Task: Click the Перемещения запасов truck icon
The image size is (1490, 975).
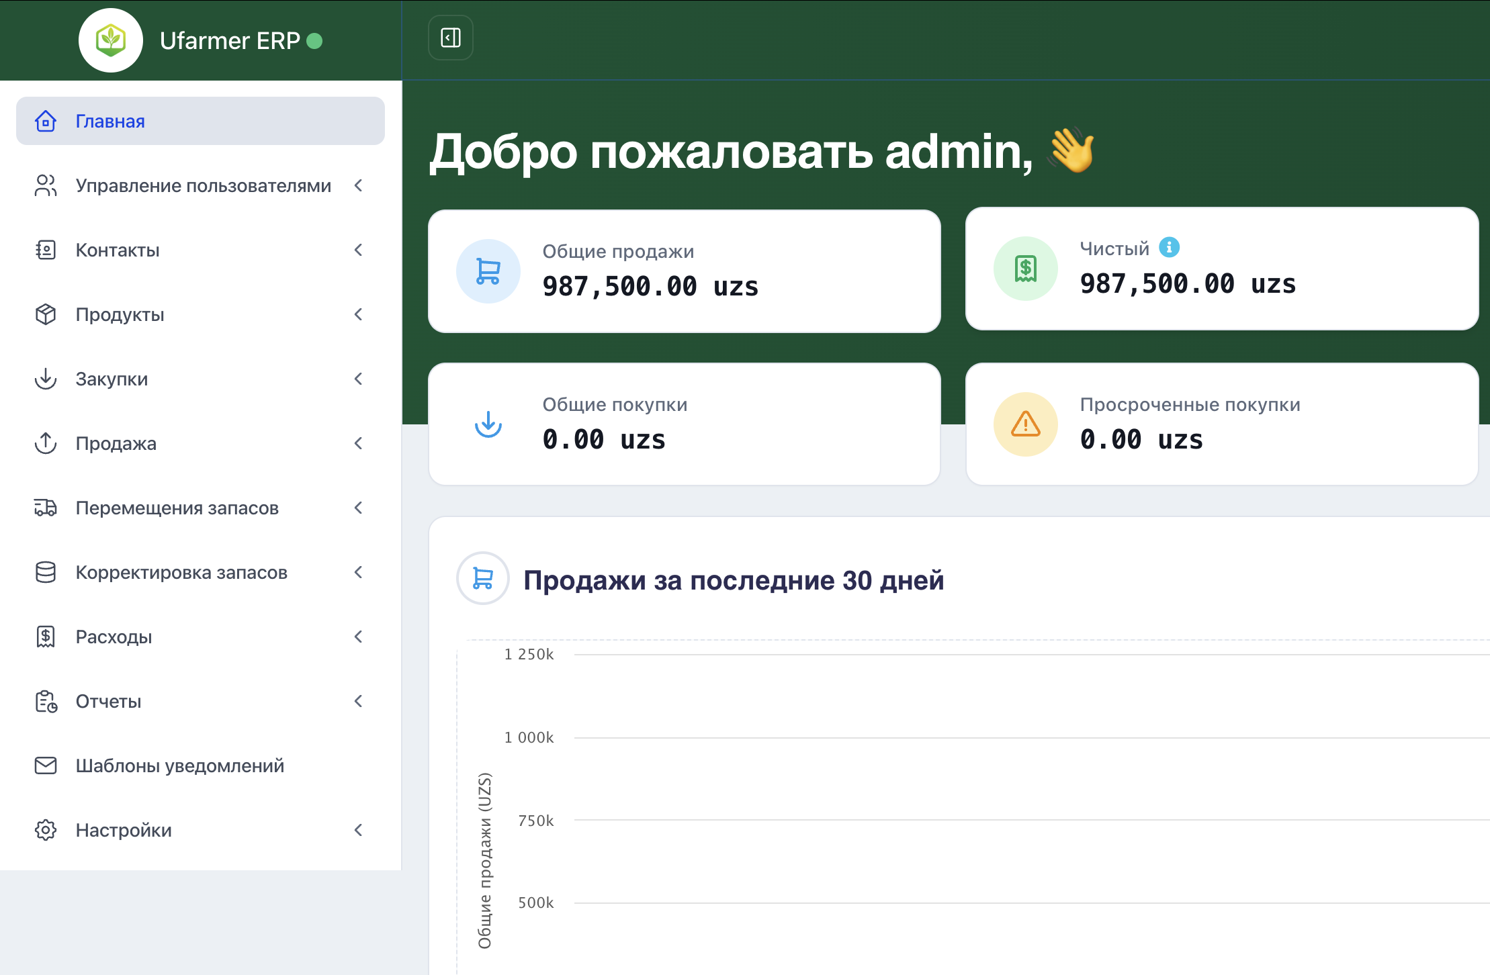Action: pyautogui.click(x=46, y=508)
